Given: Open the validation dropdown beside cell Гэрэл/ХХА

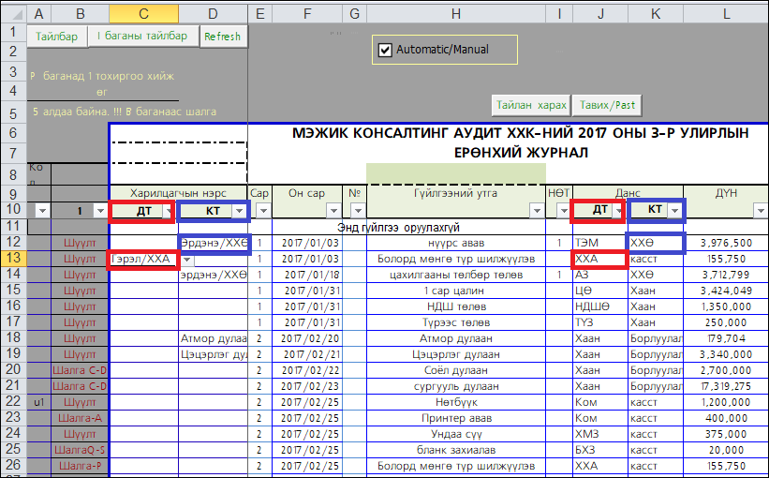Looking at the screenshot, I should click(x=186, y=259).
